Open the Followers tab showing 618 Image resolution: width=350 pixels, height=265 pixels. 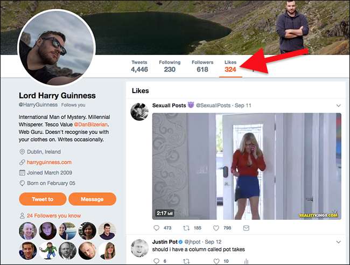(202, 66)
